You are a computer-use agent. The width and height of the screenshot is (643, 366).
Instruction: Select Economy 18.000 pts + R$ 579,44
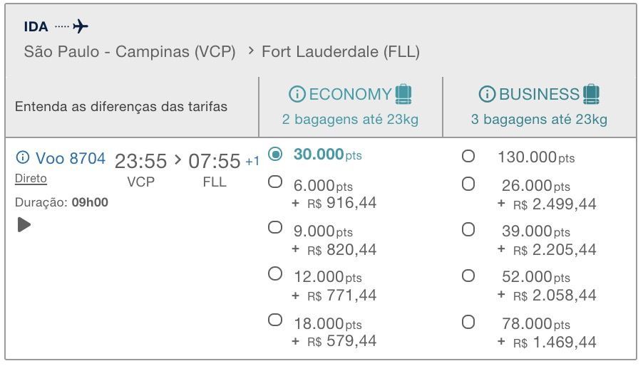(275, 320)
